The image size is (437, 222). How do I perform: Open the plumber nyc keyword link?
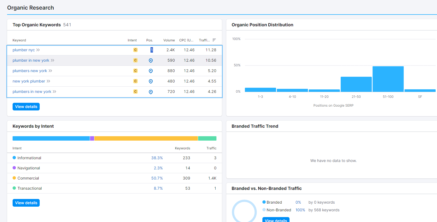[x=24, y=50]
